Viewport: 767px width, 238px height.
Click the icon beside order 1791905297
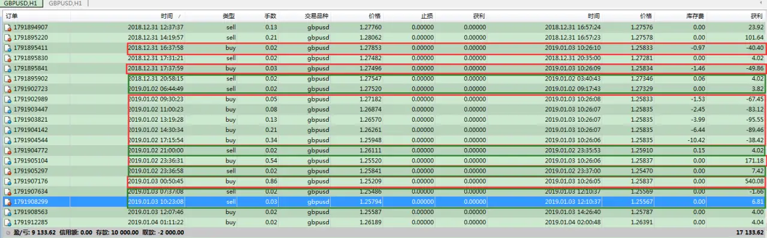(x=8, y=171)
